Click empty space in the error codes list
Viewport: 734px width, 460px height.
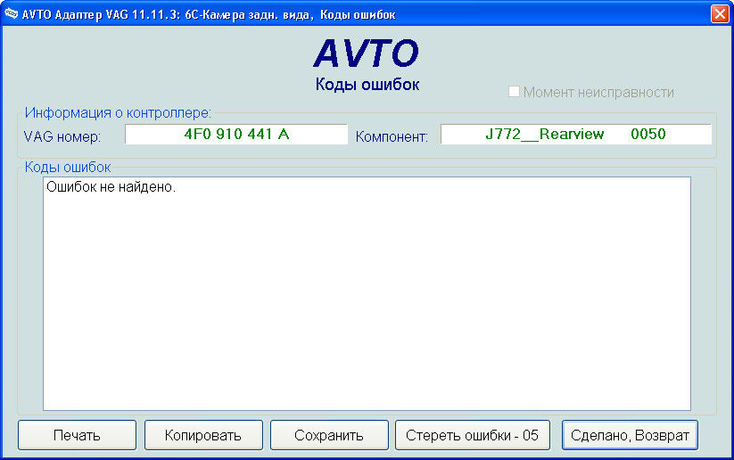click(366, 303)
